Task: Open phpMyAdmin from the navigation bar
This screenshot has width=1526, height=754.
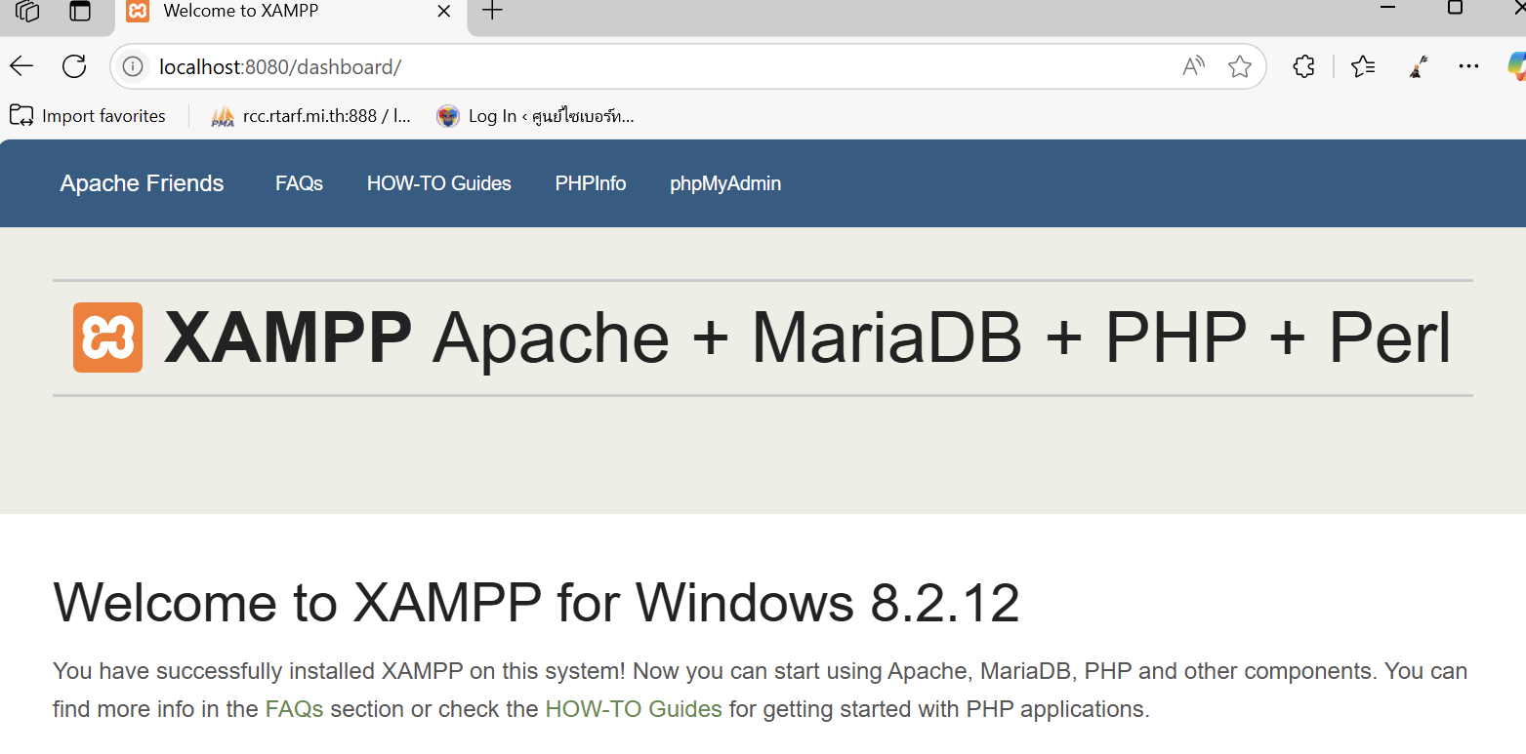Action: pyautogui.click(x=725, y=183)
